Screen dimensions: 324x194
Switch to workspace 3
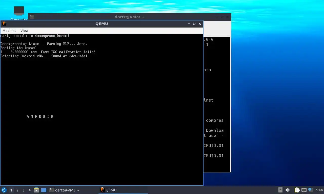23,190
